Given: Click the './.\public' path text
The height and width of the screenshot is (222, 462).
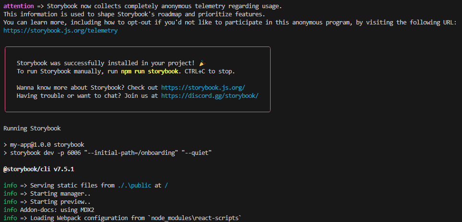Looking at the screenshot, I should pyautogui.click(x=134, y=186).
